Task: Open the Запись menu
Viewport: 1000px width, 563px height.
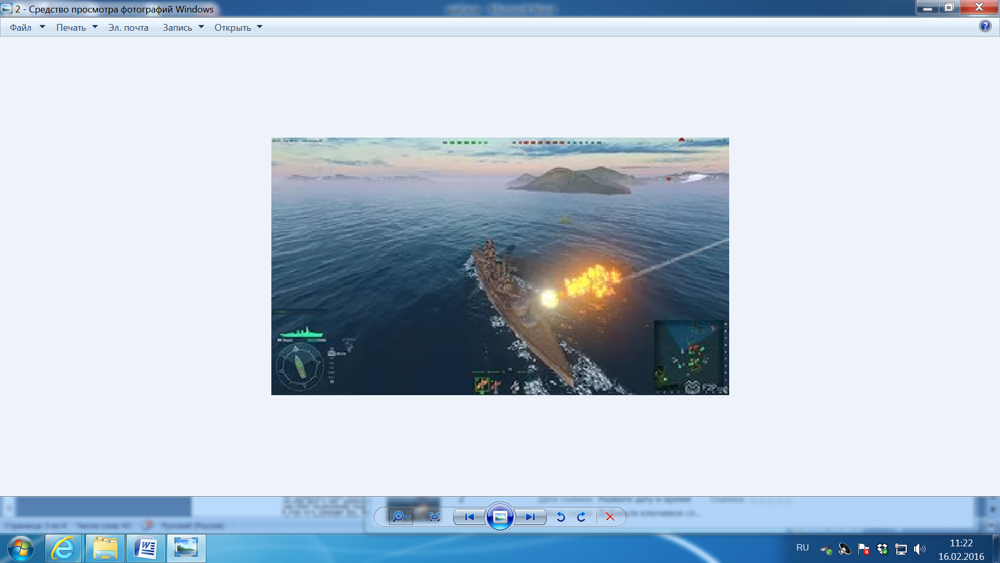Action: pyautogui.click(x=177, y=28)
